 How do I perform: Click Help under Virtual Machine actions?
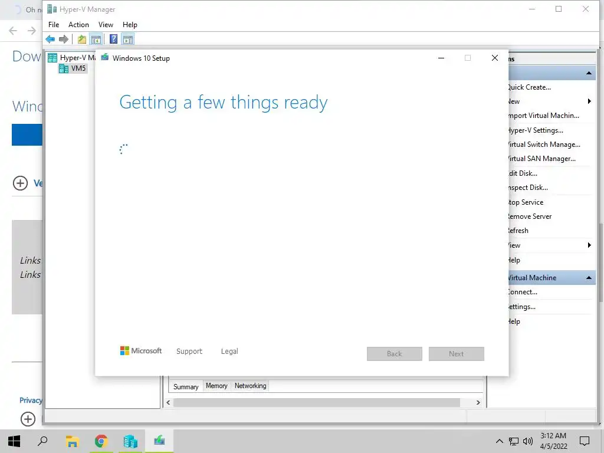pyautogui.click(x=514, y=321)
